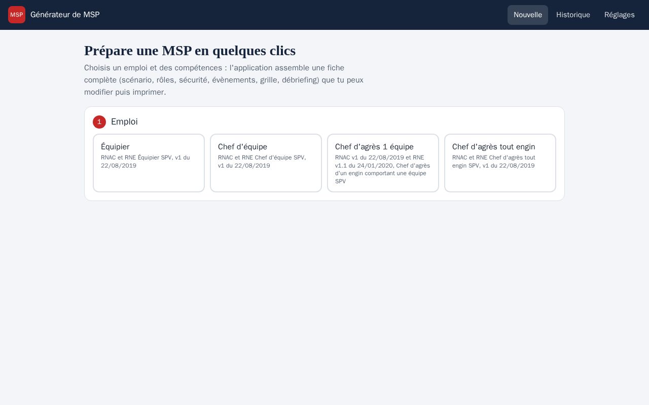This screenshot has height=405, width=649.
Task: Open the Historique tab
Action: [x=573, y=15]
